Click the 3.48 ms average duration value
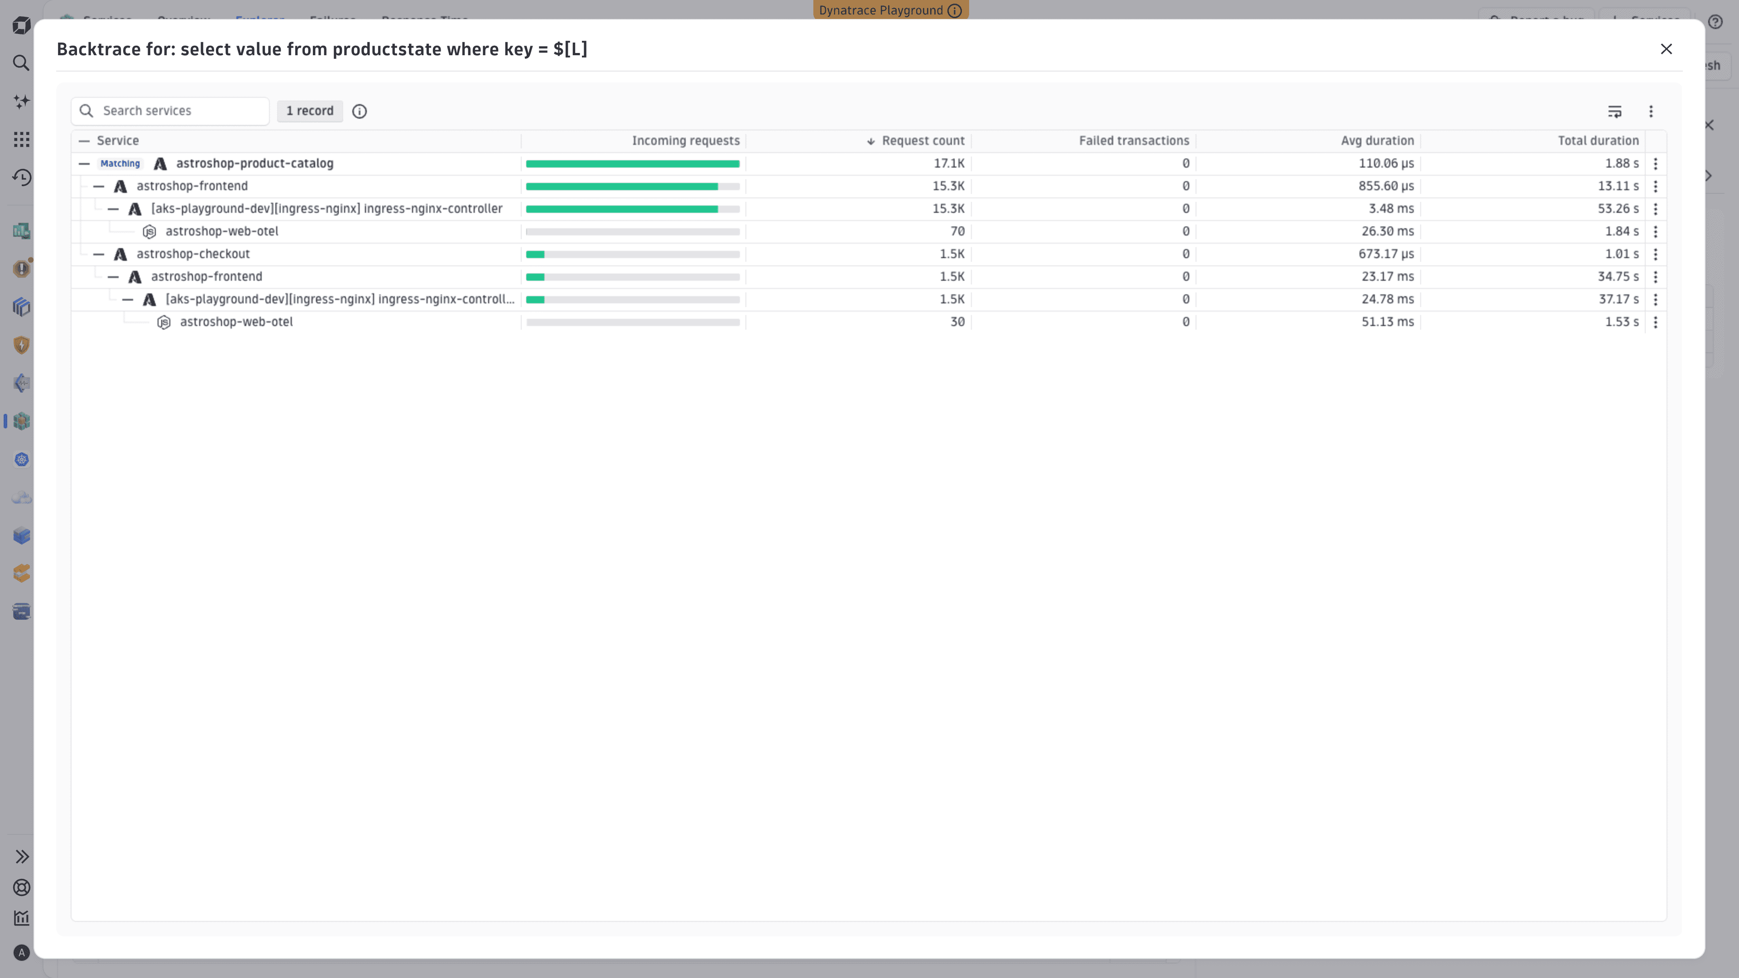 [x=1391, y=209]
